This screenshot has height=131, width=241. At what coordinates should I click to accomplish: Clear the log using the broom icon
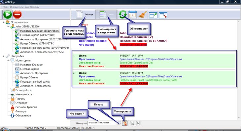pos(143,15)
